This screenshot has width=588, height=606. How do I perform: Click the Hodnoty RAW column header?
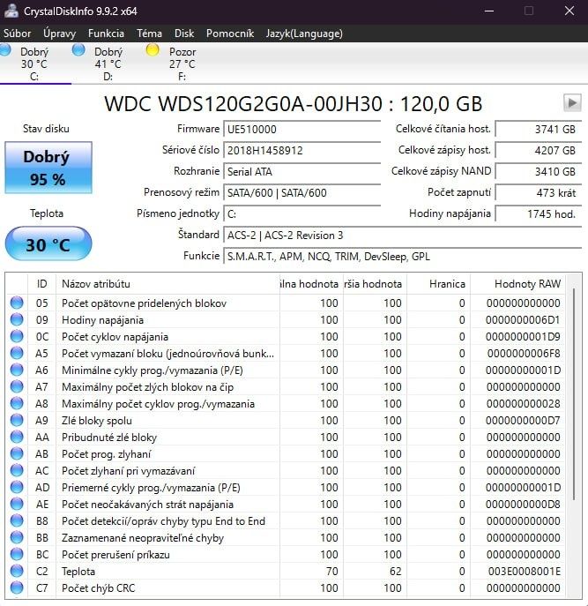517,284
